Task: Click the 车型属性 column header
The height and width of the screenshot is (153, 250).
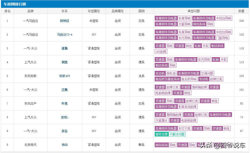Action: pos(94,11)
